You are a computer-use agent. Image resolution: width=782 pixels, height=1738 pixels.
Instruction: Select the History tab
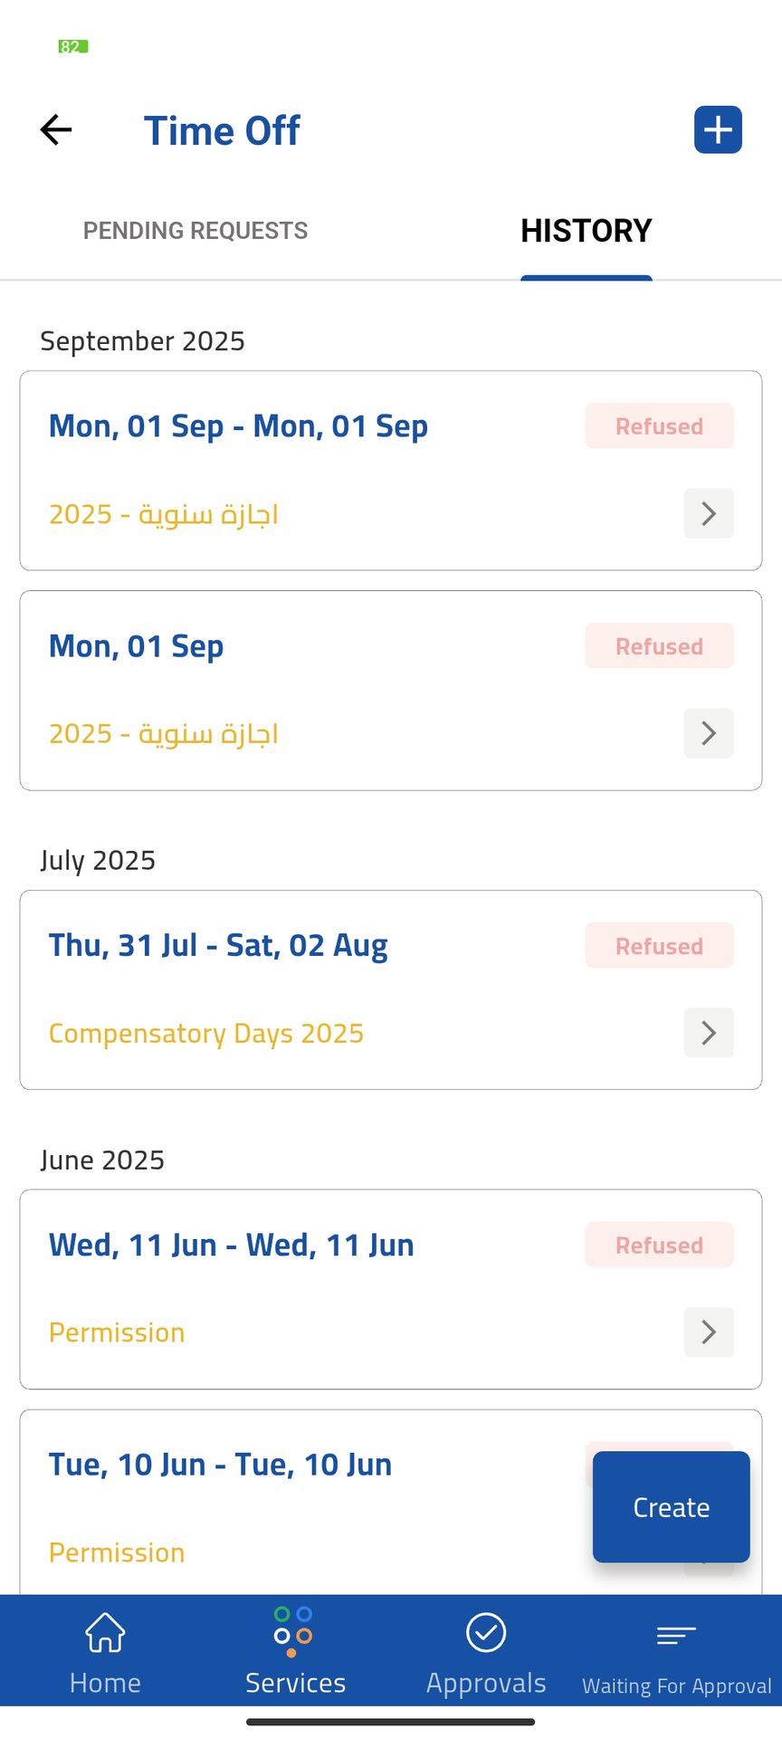[586, 231]
